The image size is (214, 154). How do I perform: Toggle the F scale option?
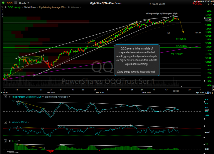coord(213,93)
